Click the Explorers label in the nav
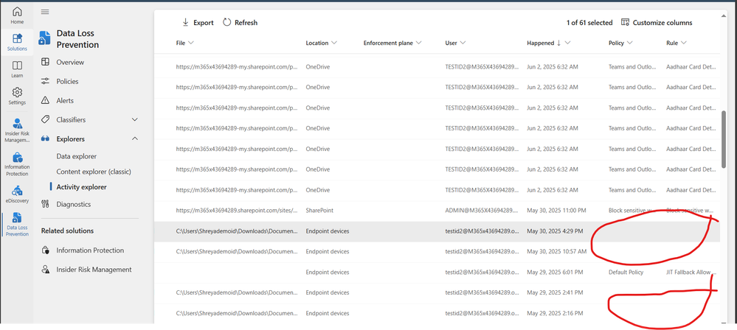 click(71, 139)
